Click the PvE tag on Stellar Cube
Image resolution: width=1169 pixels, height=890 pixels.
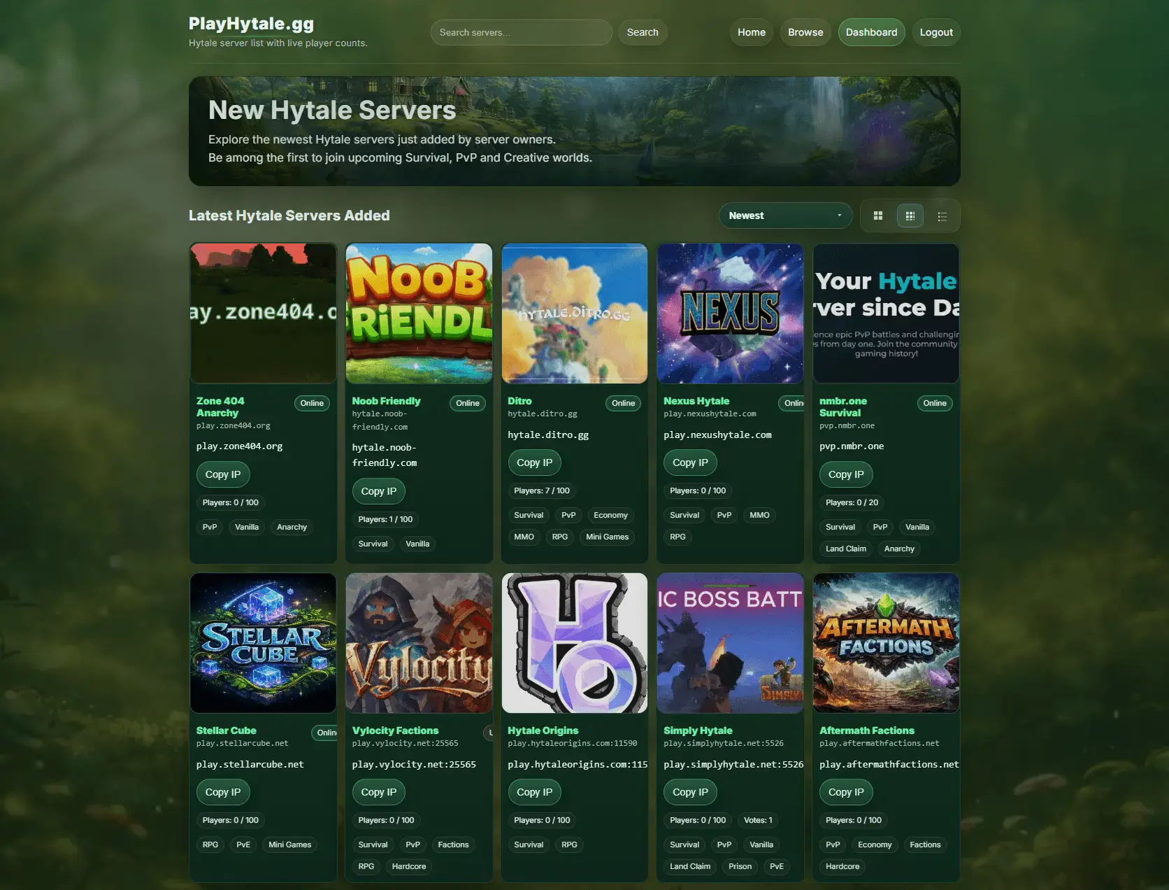243,845
